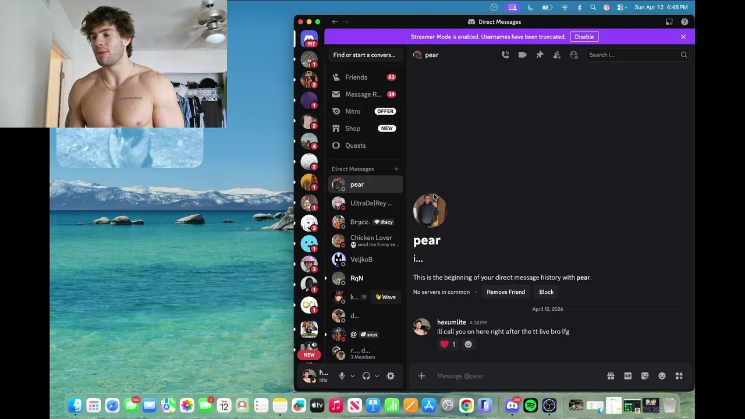This screenshot has width=745, height=419.
Task: Add a reaction with the smiley icon
Action: (x=468, y=344)
